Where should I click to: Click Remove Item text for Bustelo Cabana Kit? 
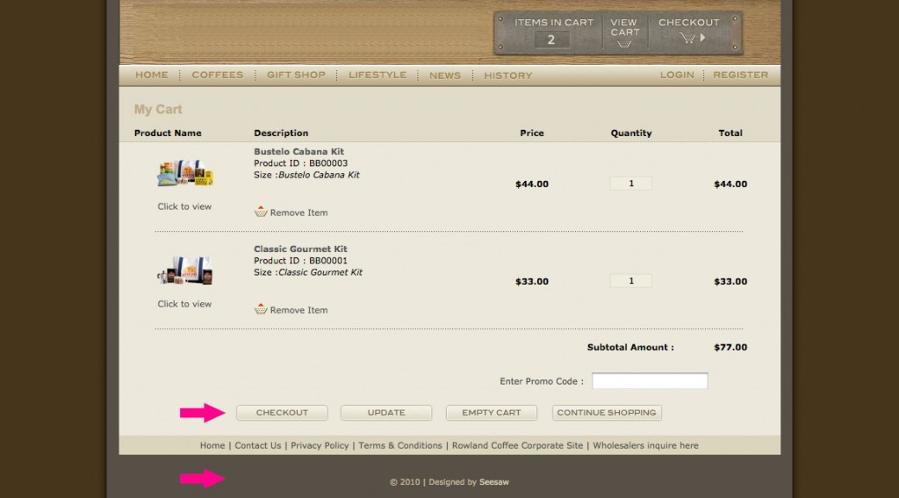[299, 213]
